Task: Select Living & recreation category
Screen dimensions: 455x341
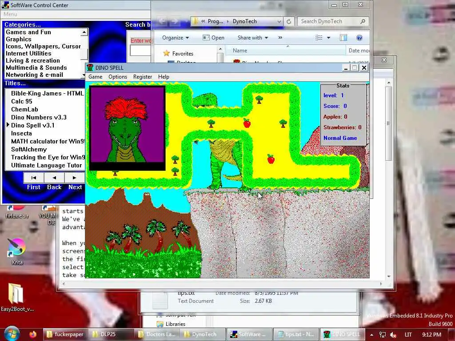Action: pyautogui.click(x=32, y=60)
